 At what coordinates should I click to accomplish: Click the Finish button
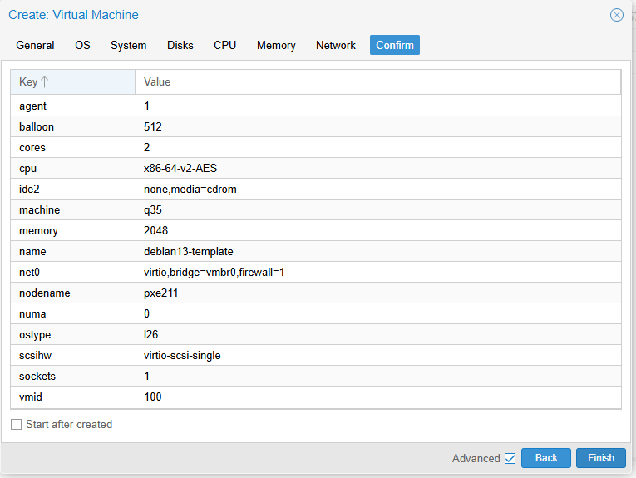point(601,458)
